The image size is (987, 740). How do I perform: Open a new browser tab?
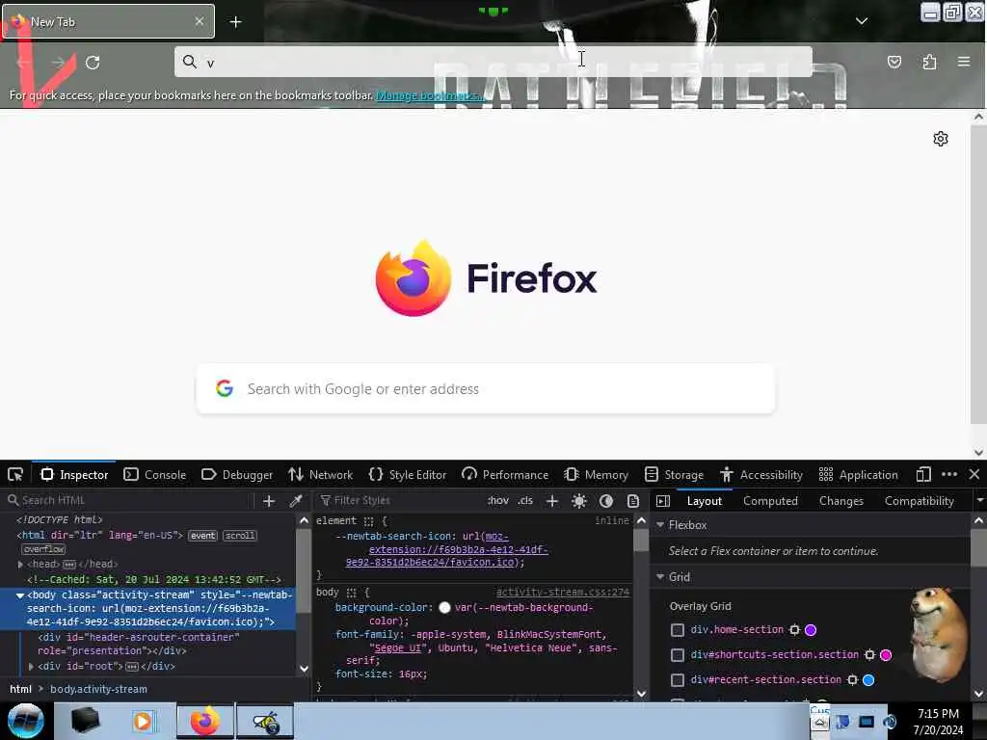pos(235,22)
